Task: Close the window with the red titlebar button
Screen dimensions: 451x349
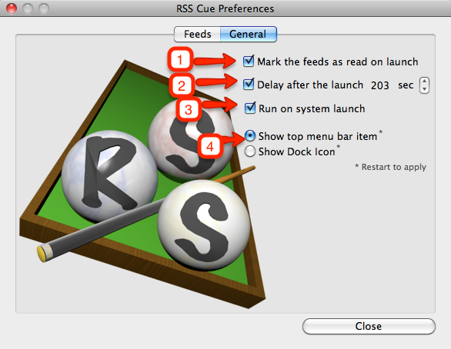Action: coord(12,8)
